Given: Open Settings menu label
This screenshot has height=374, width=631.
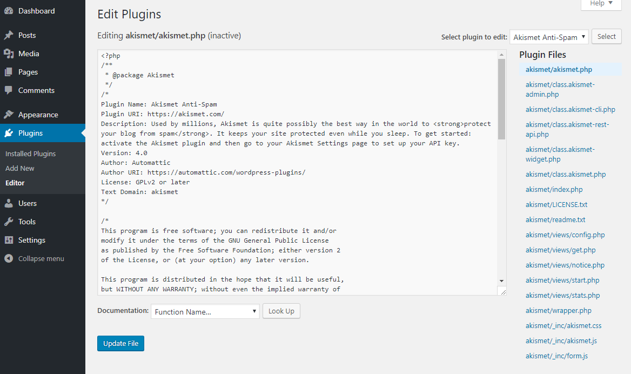Looking at the screenshot, I should pos(32,241).
